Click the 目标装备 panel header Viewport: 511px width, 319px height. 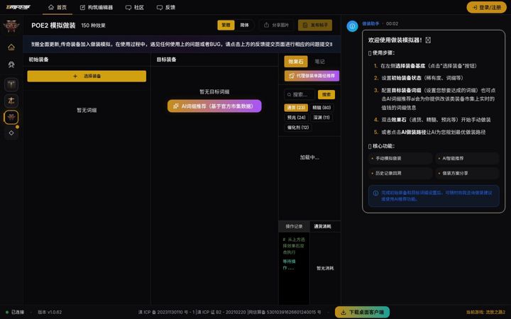167,60
